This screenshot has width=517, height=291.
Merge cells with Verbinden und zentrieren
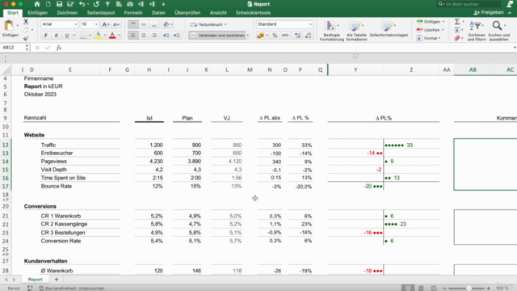pyautogui.click(x=217, y=36)
